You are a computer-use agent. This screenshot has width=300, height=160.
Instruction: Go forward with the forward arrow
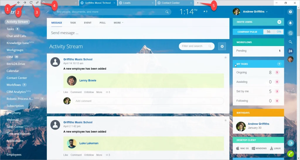(25, 3)
